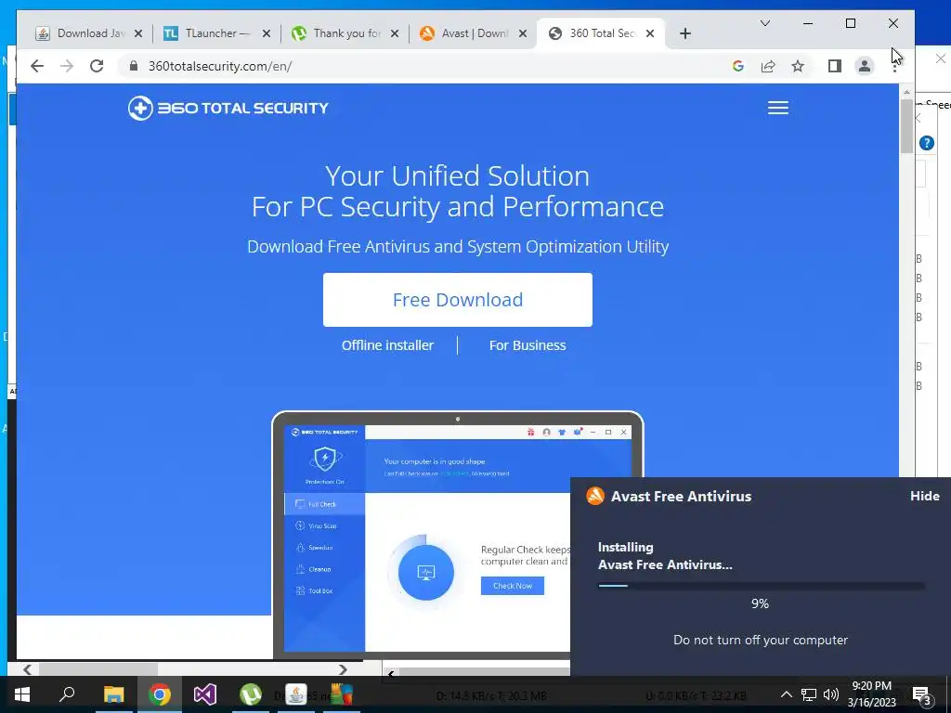Share this page via share icon
951x713 pixels.
768,66
